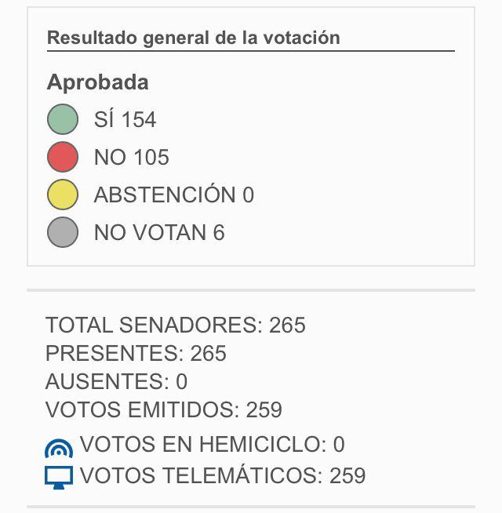Click the 'VOTOS EN HEMICICLO: 0' text
Screen dimensions: 502x513
[212, 445]
